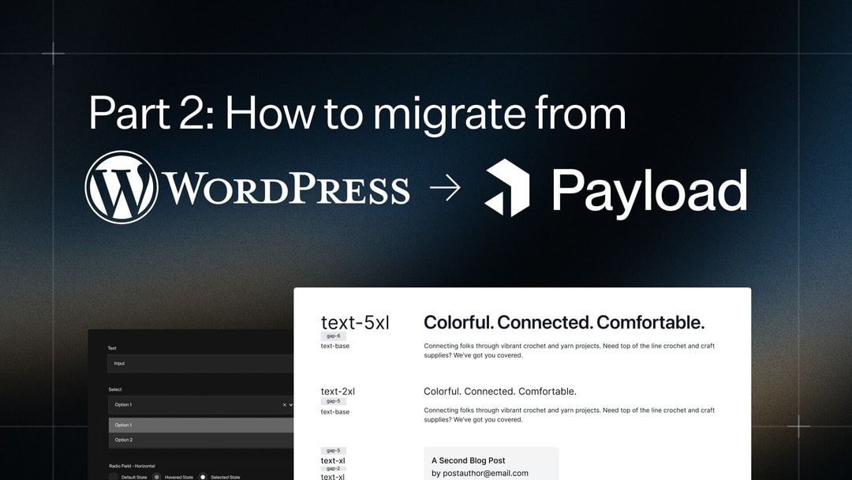
Task: Click the postauthor@email.com link
Action: [481, 473]
